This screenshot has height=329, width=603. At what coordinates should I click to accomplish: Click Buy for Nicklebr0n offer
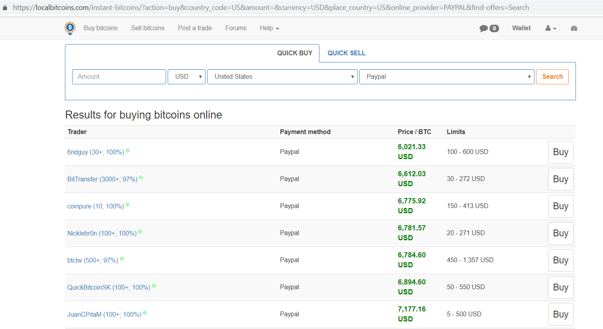coord(560,233)
